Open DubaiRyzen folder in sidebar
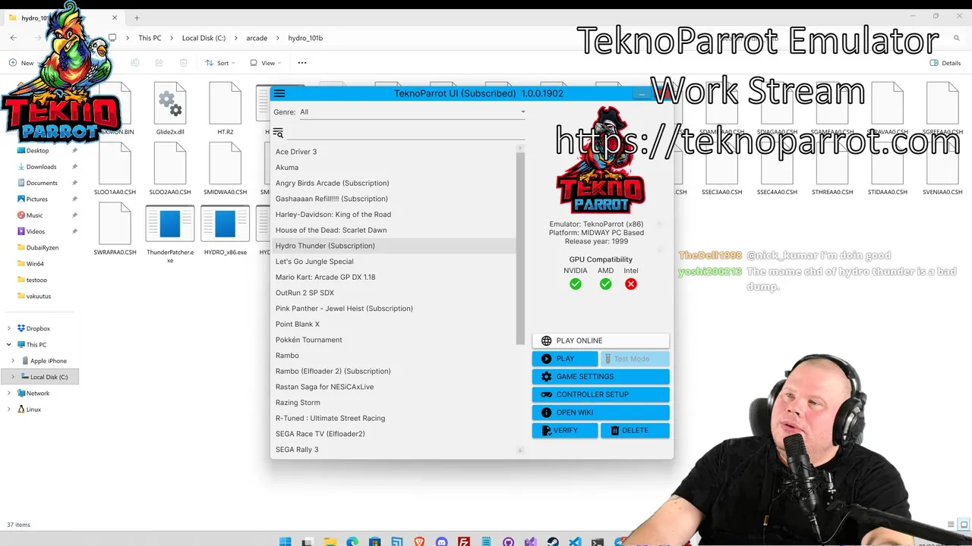The image size is (972, 546). (x=42, y=247)
